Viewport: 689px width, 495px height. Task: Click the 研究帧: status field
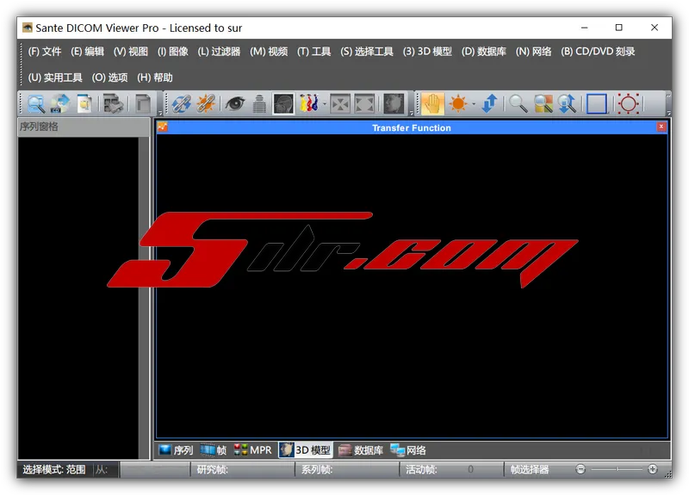242,469
